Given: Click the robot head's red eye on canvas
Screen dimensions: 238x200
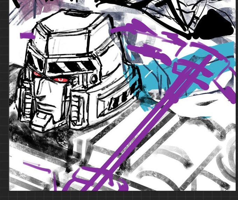Looking at the screenshot, I should point(61,80).
